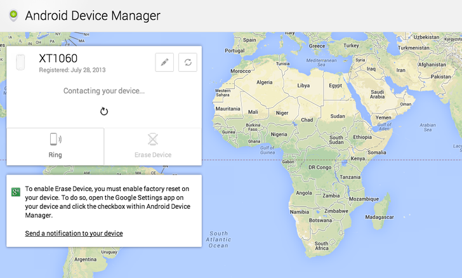Click DR Congo on the map
The height and width of the screenshot is (278, 462).
tap(320, 167)
